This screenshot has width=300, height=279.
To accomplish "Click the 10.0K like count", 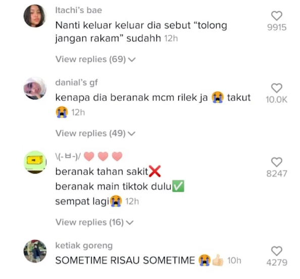I will pyautogui.click(x=276, y=99).
